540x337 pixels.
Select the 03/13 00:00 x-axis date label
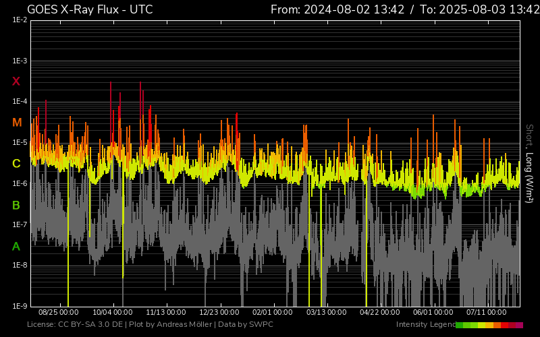click(x=326, y=313)
